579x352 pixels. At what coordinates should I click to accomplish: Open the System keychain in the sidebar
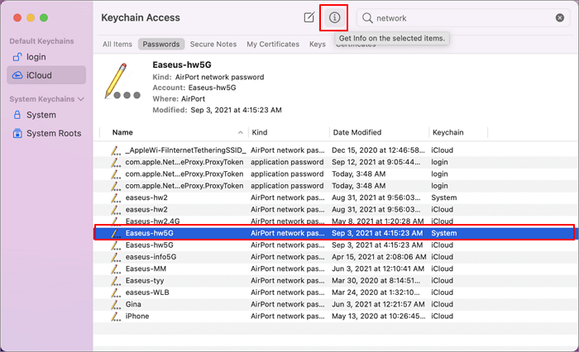(x=41, y=115)
